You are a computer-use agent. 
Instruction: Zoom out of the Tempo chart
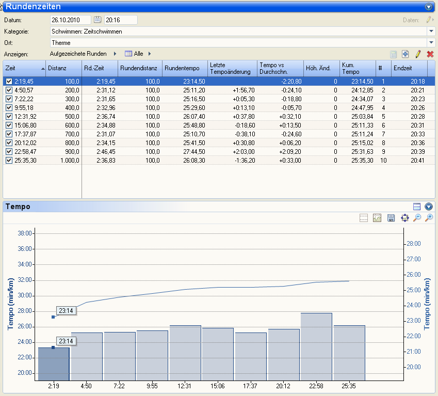click(x=417, y=218)
